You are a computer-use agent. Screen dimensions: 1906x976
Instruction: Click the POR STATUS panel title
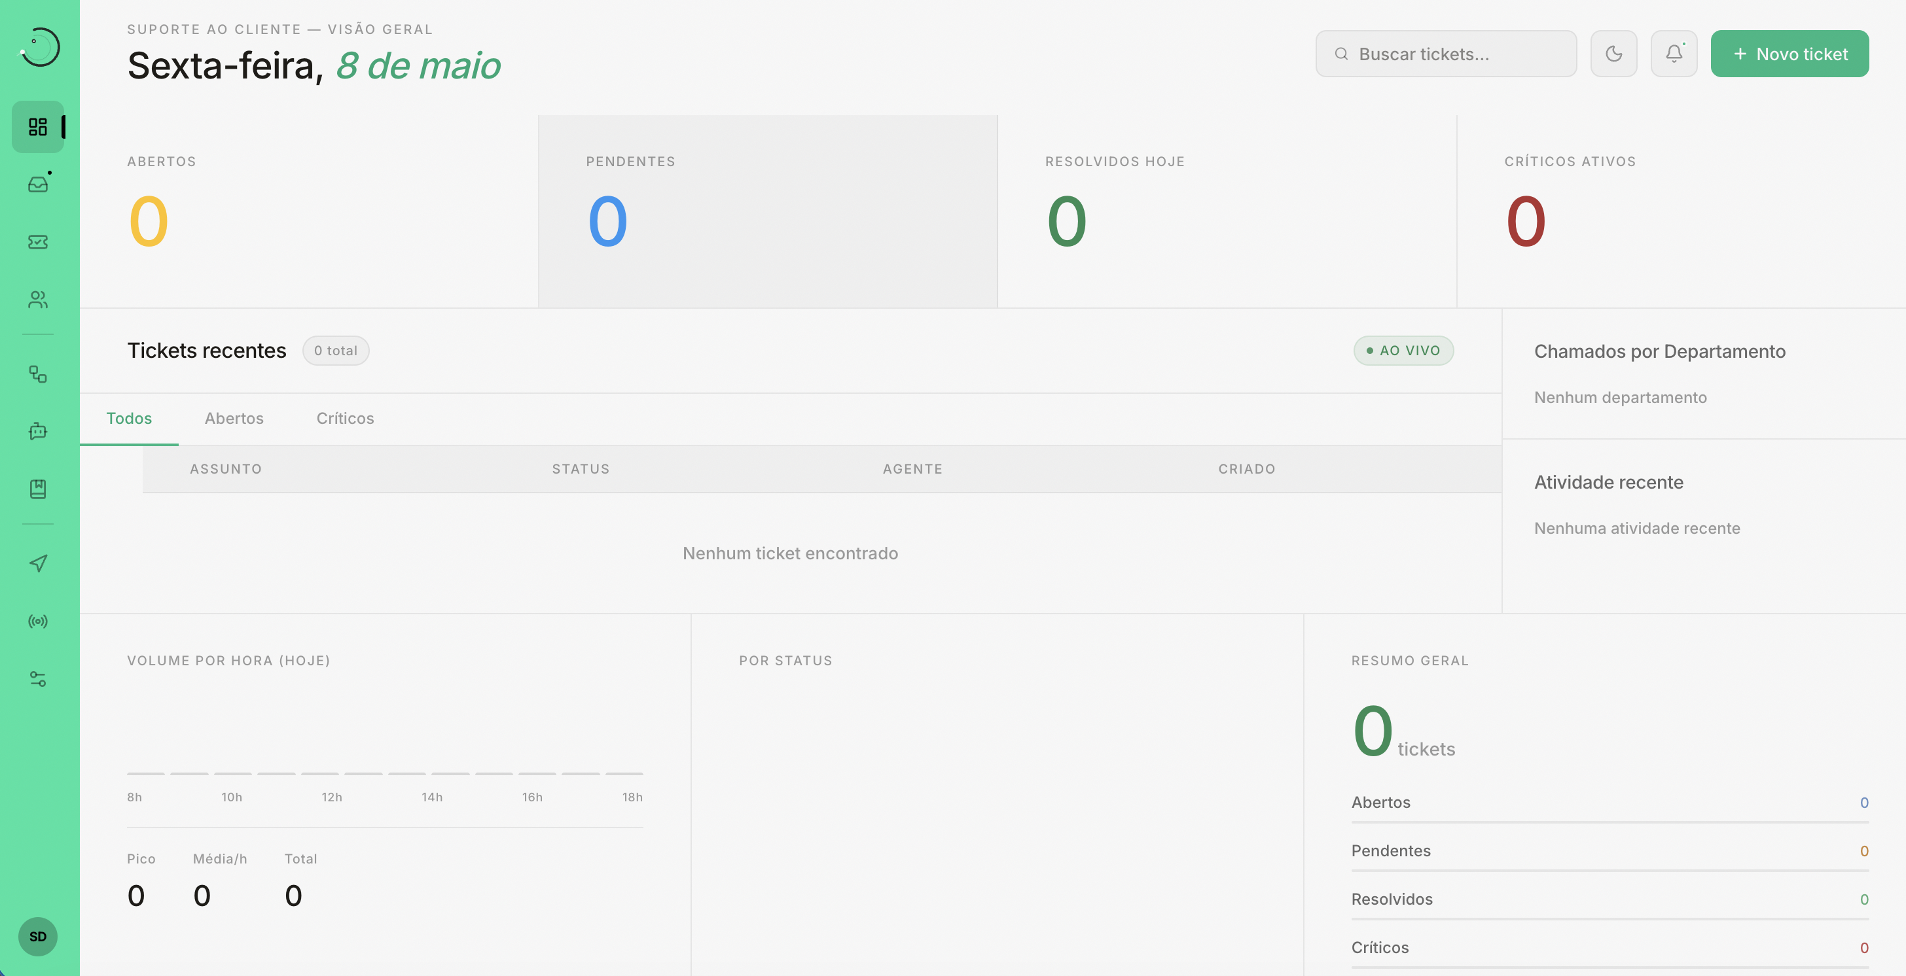785,660
